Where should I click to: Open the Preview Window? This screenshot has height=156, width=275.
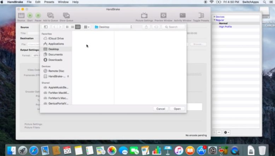(x=163, y=16)
